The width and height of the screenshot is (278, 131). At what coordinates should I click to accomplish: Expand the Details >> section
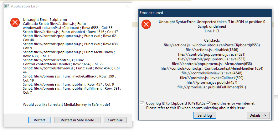coord(258,115)
